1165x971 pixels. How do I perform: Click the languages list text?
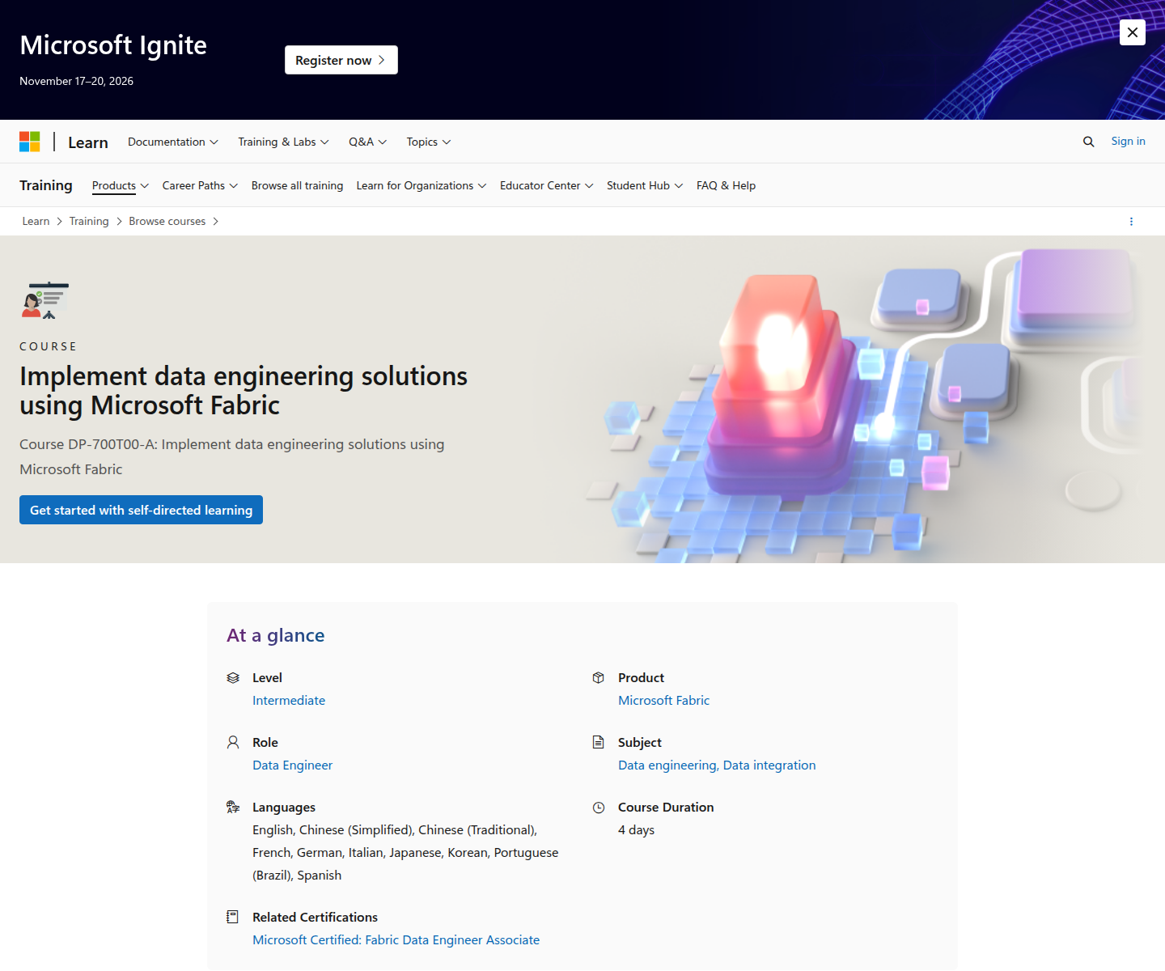(x=405, y=853)
